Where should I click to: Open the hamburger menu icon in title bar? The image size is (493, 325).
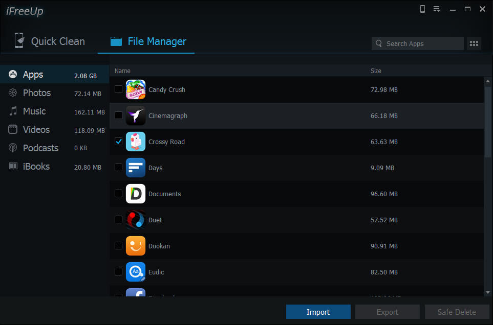pyautogui.click(x=436, y=9)
